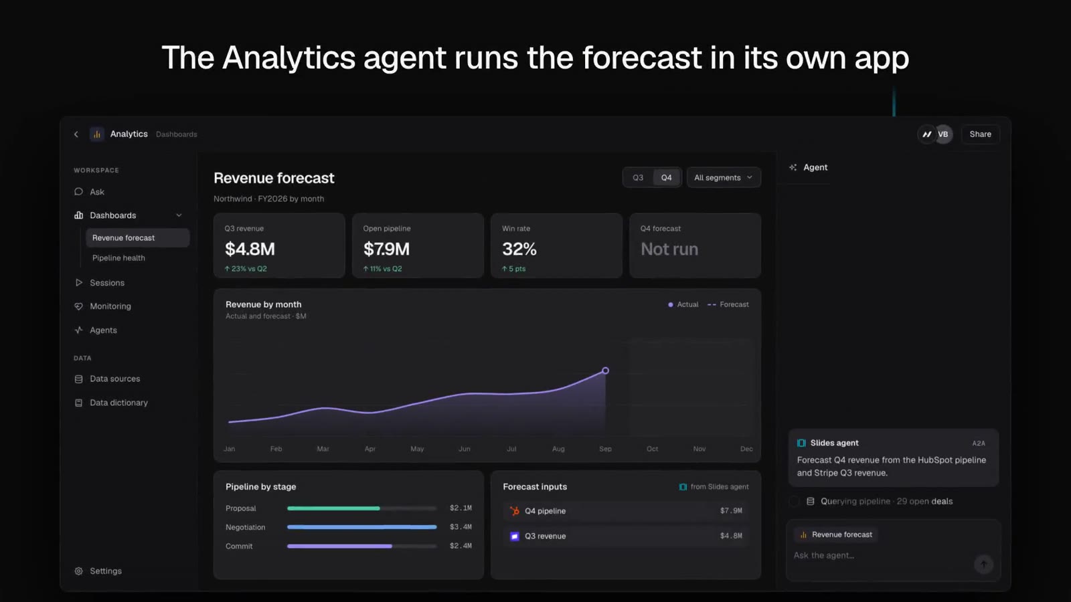
Task: Open Revenue forecast dashboard in sidebar
Action: 137,238
